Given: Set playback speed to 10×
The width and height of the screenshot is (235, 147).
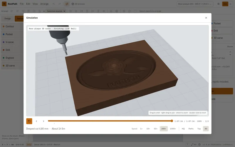Looking at the screenshot, I should (x=148, y=129).
